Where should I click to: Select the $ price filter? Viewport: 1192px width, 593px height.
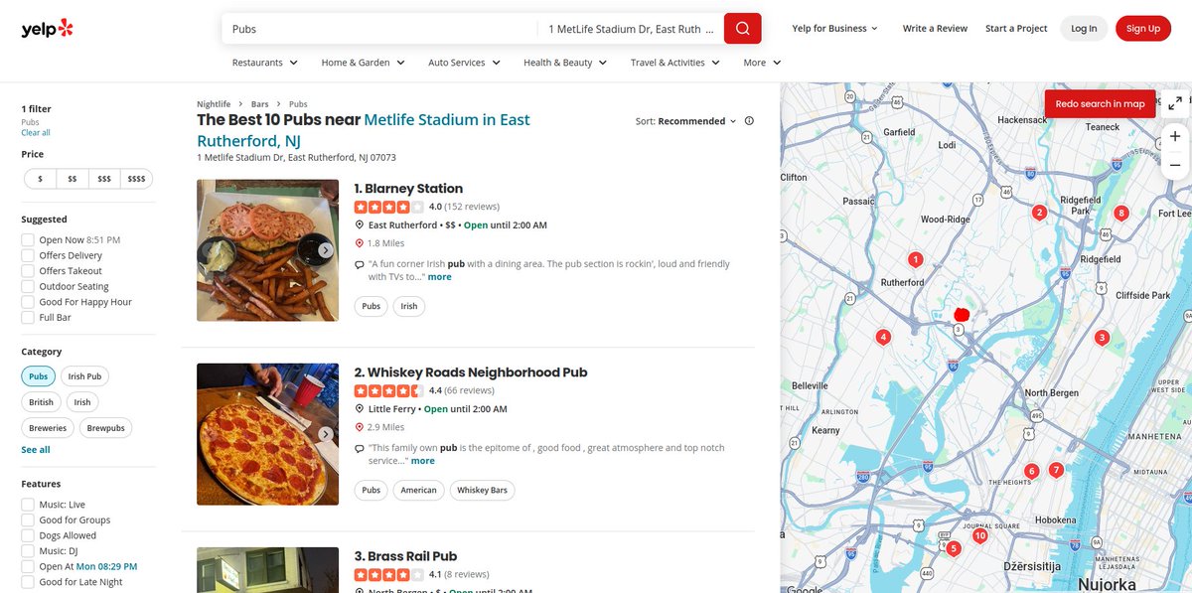pos(40,179)
